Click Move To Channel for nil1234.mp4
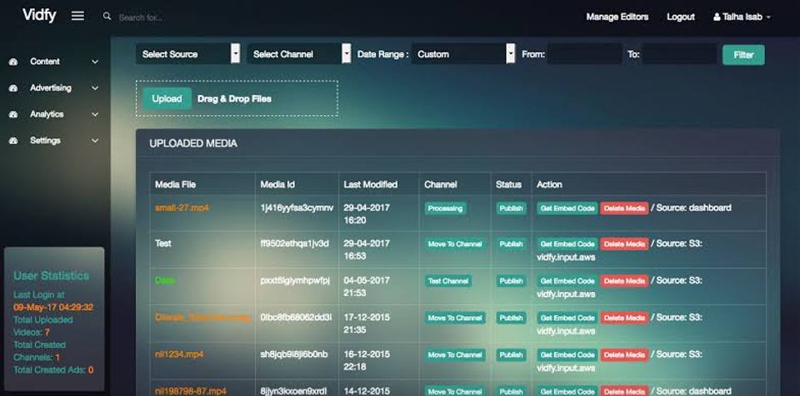 pyautogui.click(x=455, y=354)
